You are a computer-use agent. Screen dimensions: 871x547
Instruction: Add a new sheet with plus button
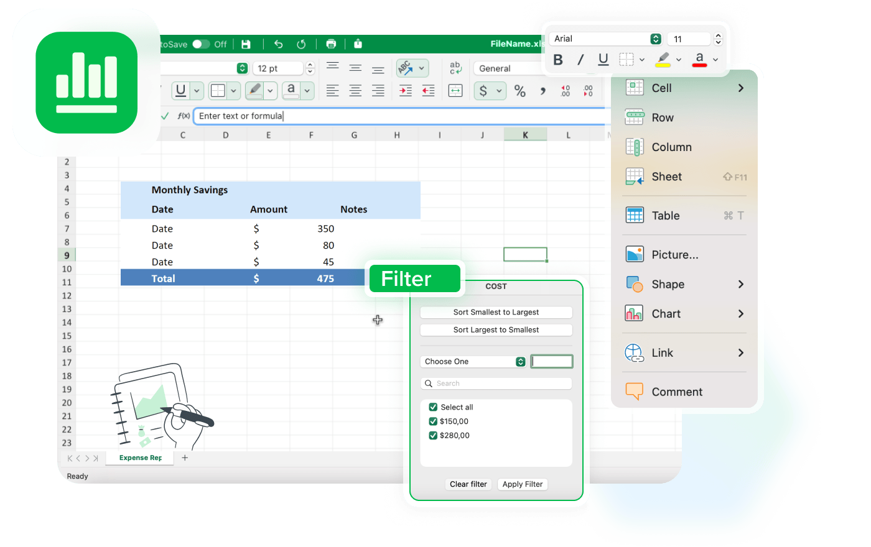185,458
